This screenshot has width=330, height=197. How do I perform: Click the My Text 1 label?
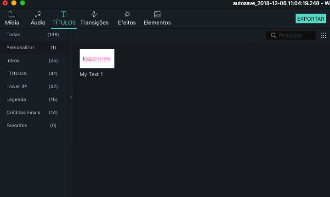point(91,74)
